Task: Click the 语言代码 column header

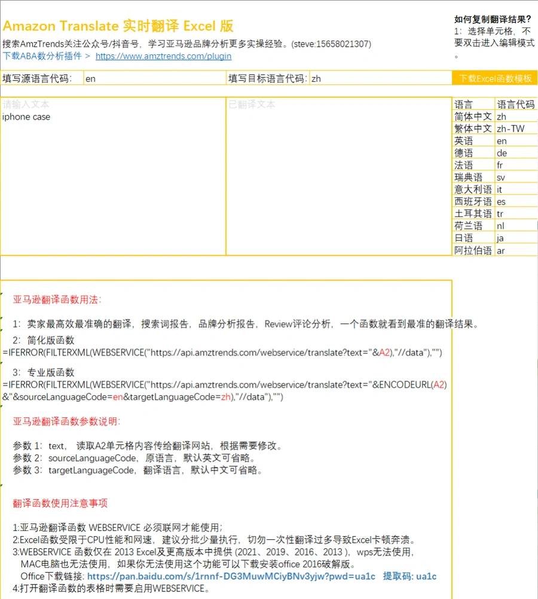Action: coord(516,104)
